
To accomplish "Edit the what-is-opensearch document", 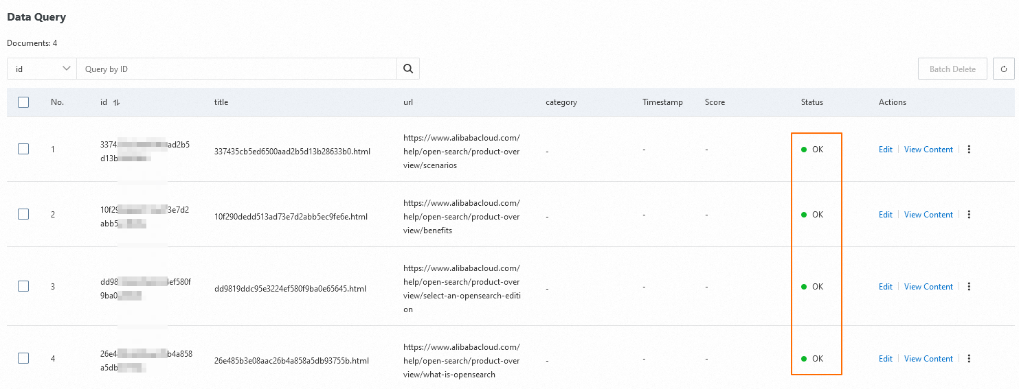I will tap(886, 358).
